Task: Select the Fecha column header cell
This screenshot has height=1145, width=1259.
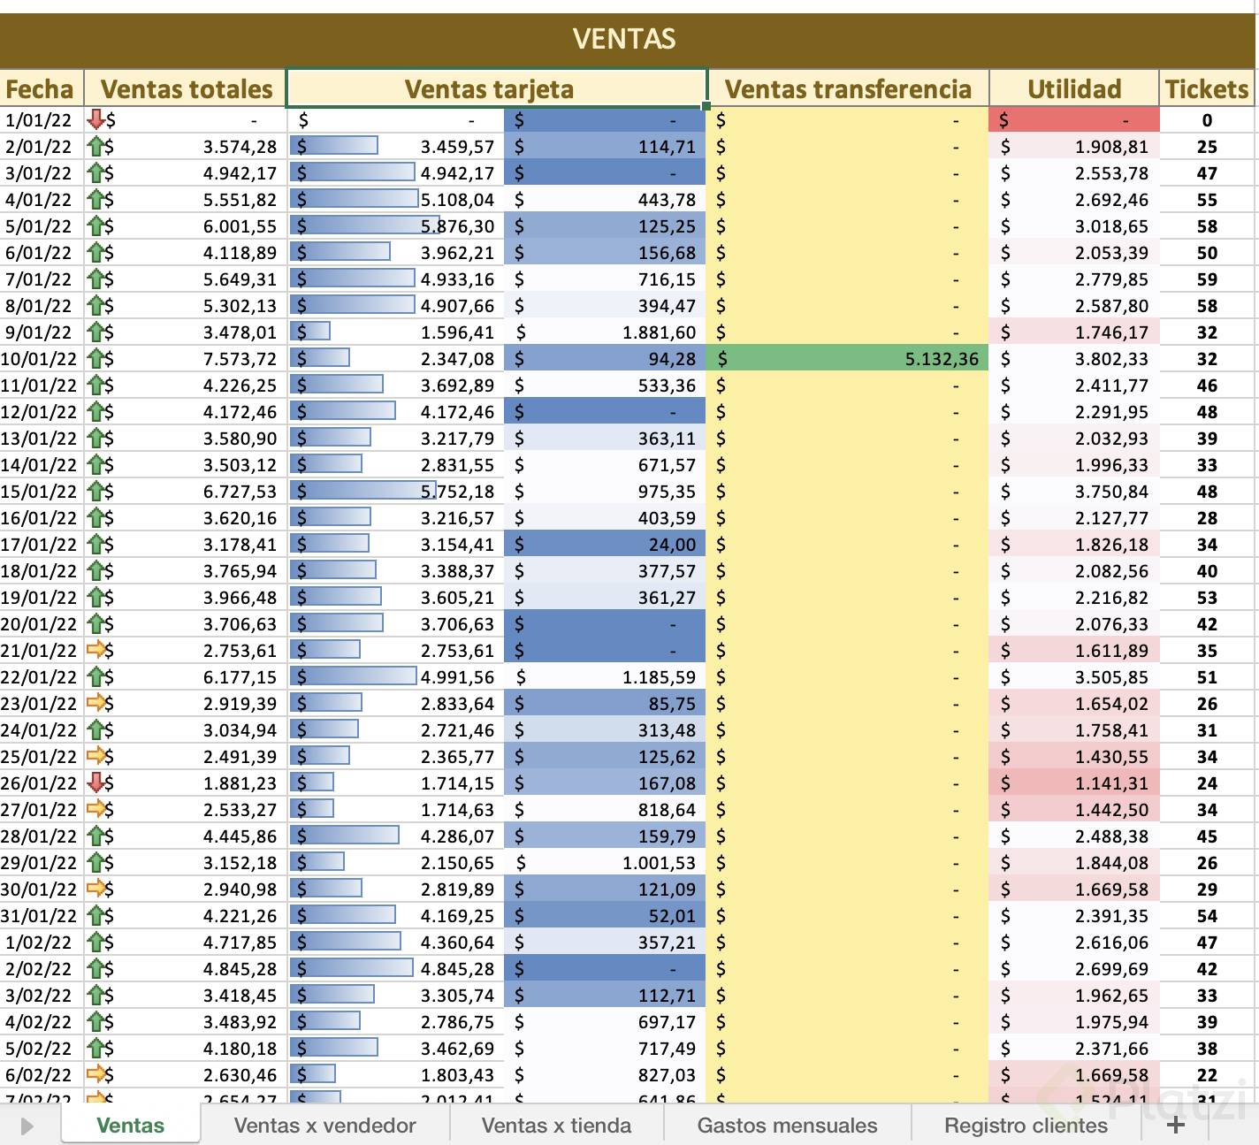Action: coord(41,88)
